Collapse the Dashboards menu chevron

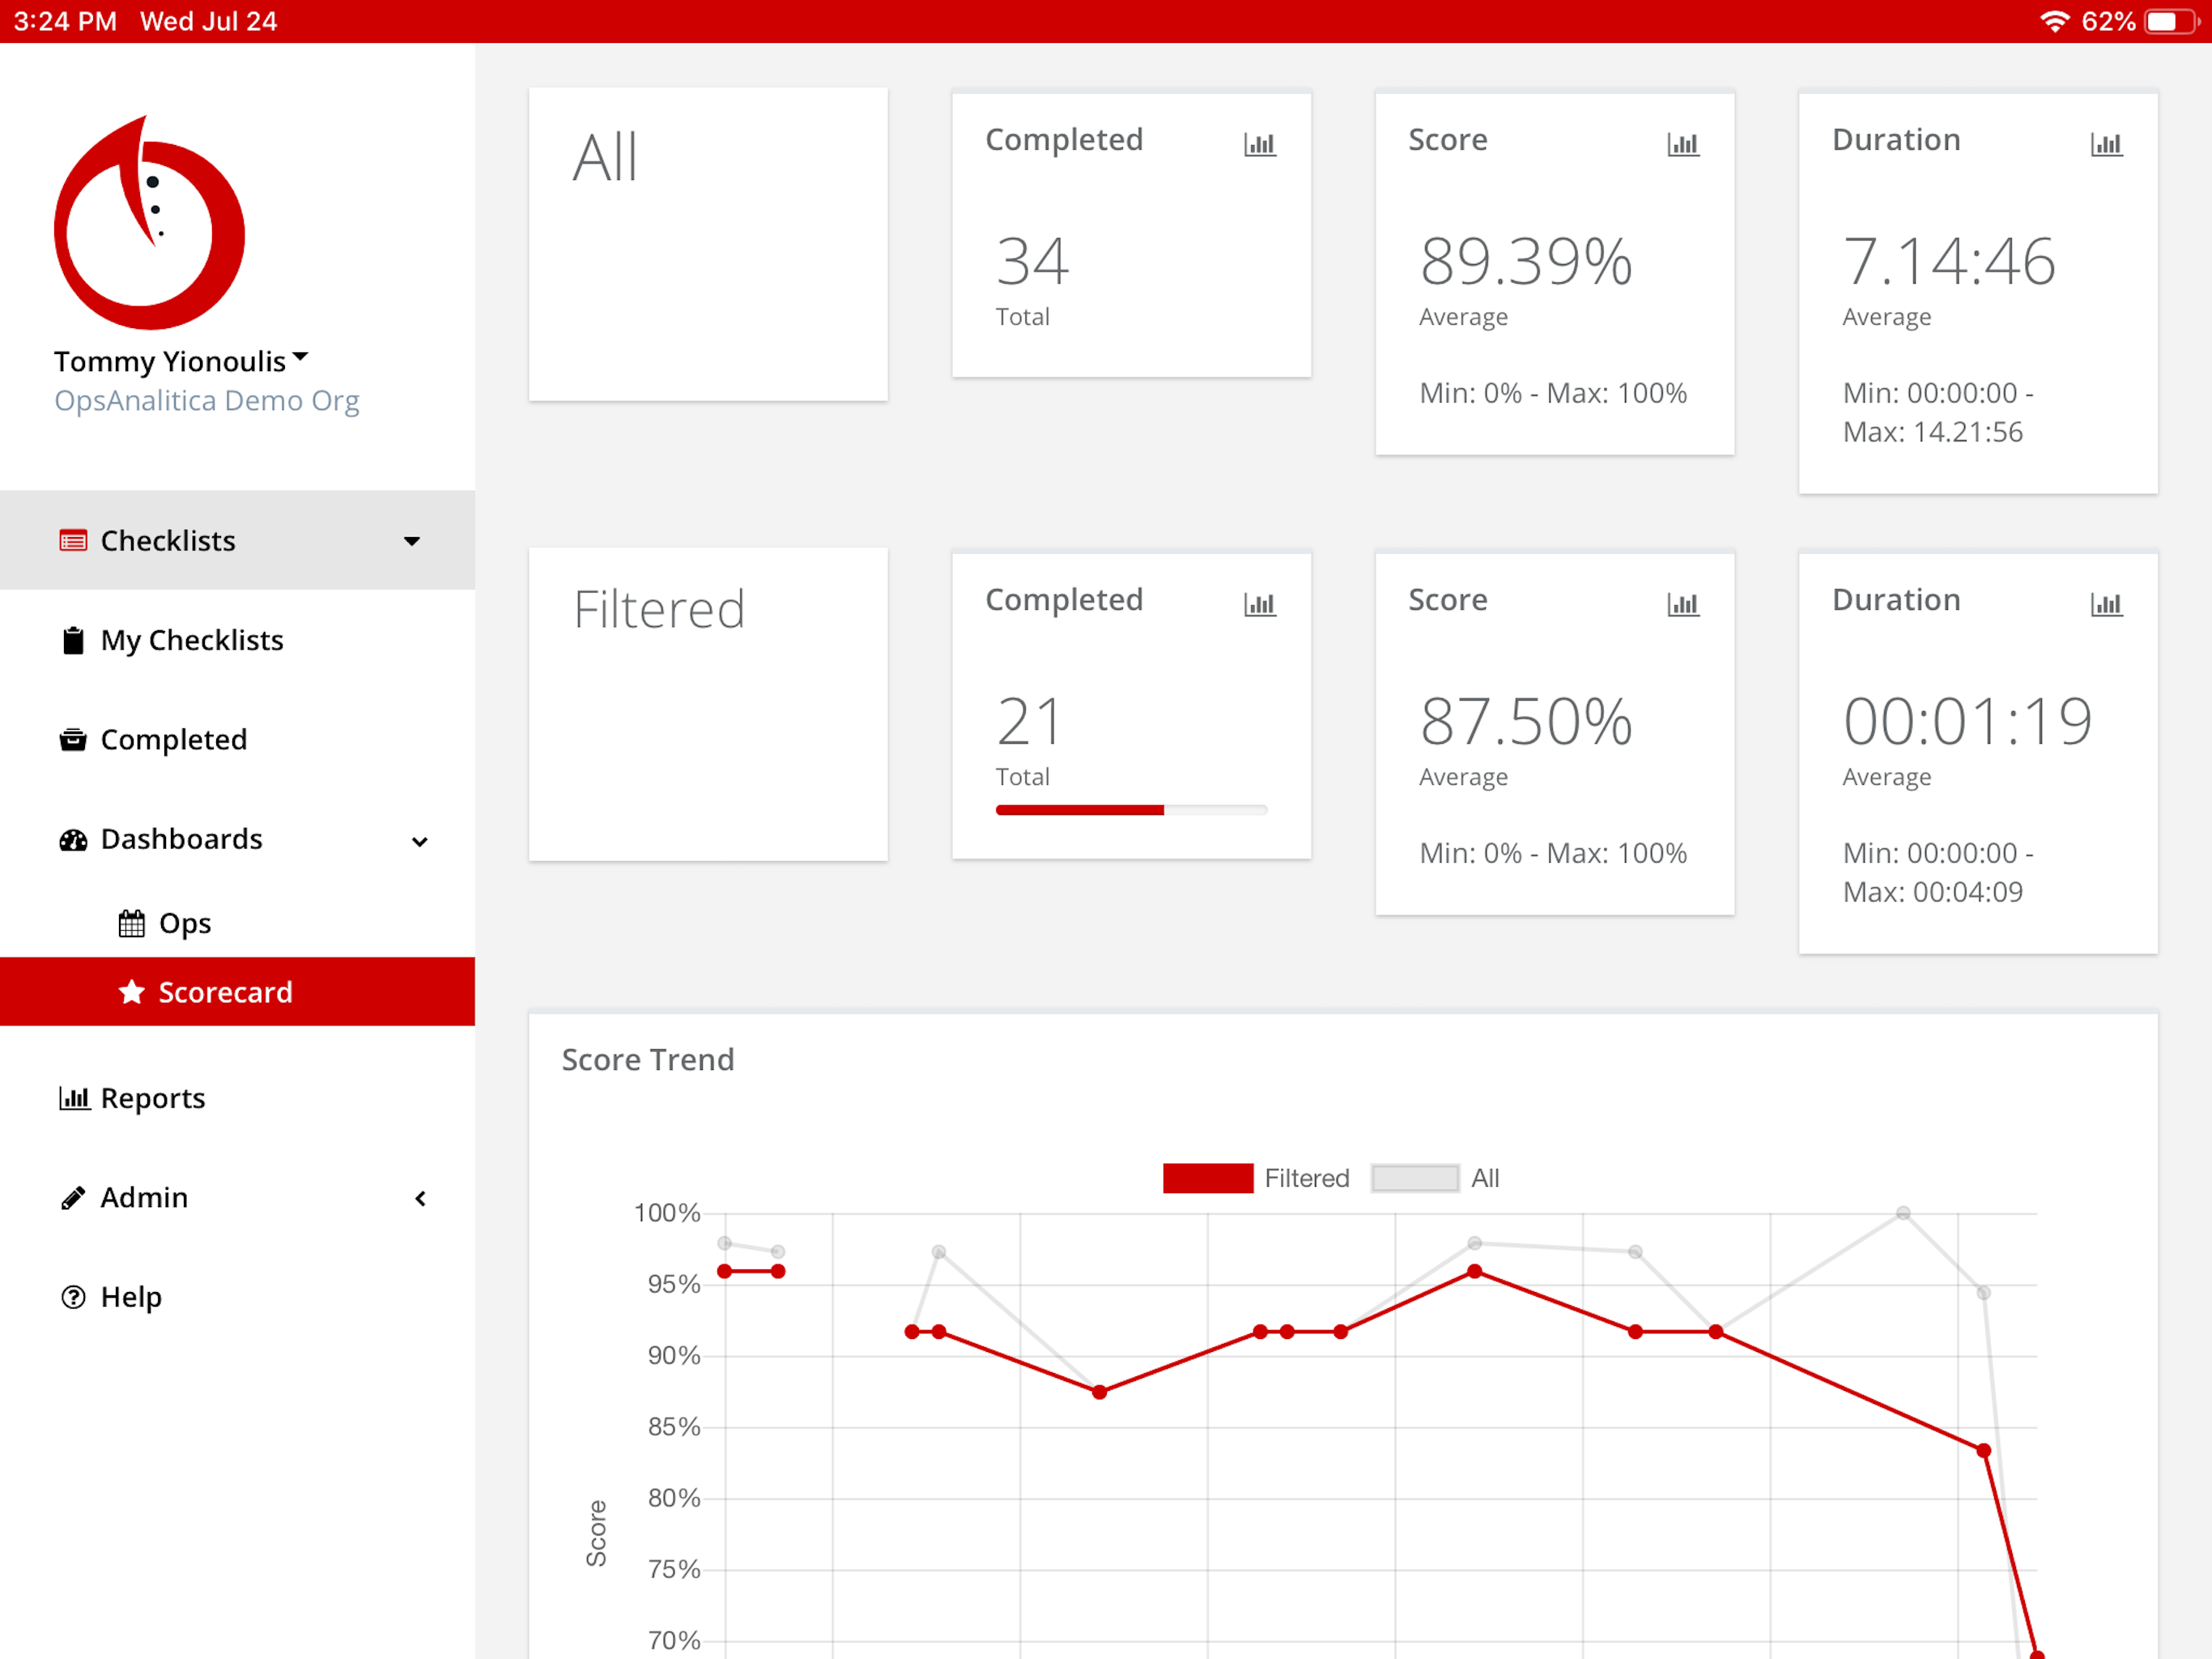(x=419, y=841)
